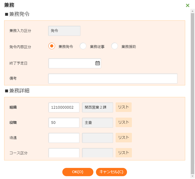The image size is (195, 179).
Task: Click the 終了予定日 date input field
Action: pos(71,63)
